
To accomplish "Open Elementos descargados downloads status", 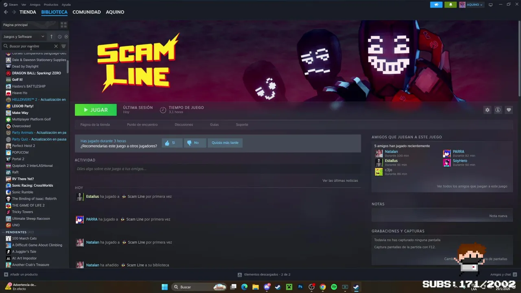I will pos(264,275).
